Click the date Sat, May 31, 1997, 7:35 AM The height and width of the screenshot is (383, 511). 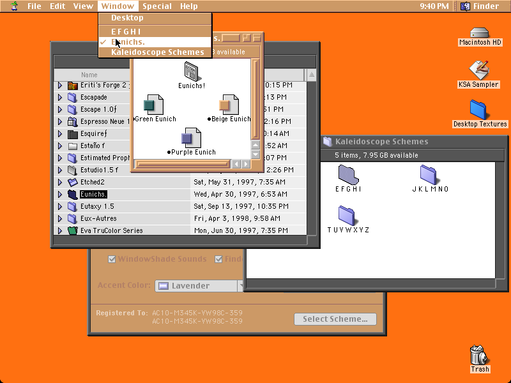pyautogui.click(x=240, y=182)
